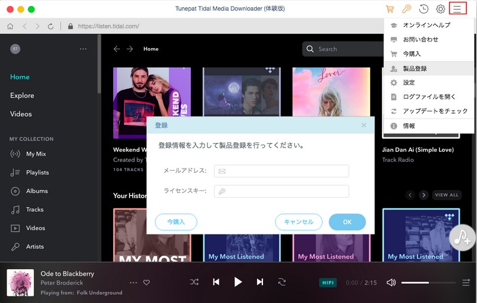
Task: Click the browser forward arrow in address bar
Action: [38, 26]
